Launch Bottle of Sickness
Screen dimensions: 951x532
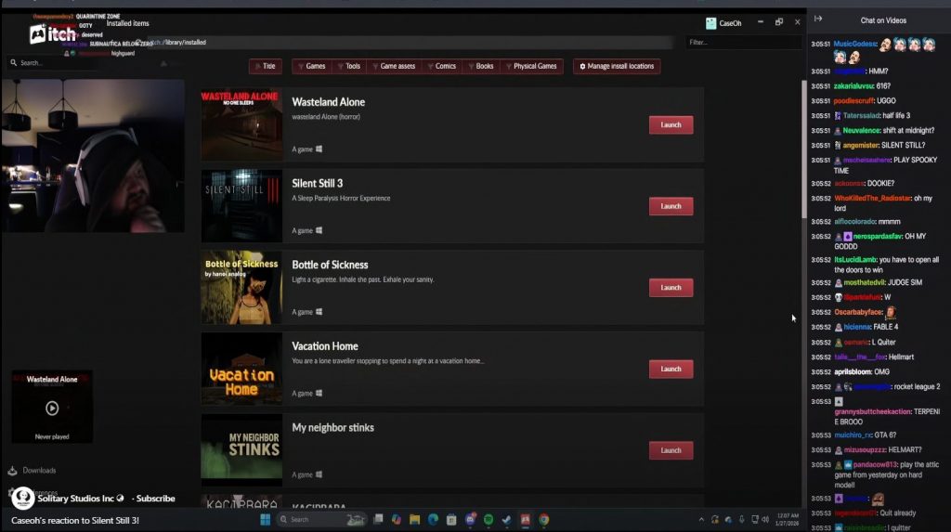[x=671, y=288]
